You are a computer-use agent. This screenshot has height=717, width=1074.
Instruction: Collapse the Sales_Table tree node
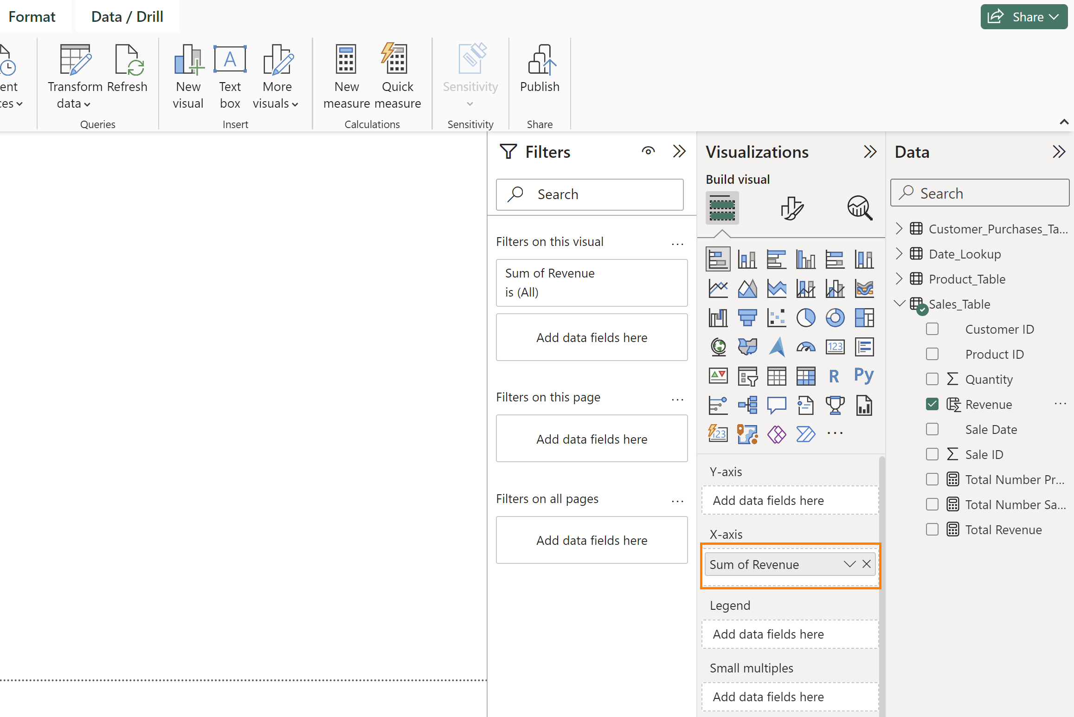[x=899, y=304]
